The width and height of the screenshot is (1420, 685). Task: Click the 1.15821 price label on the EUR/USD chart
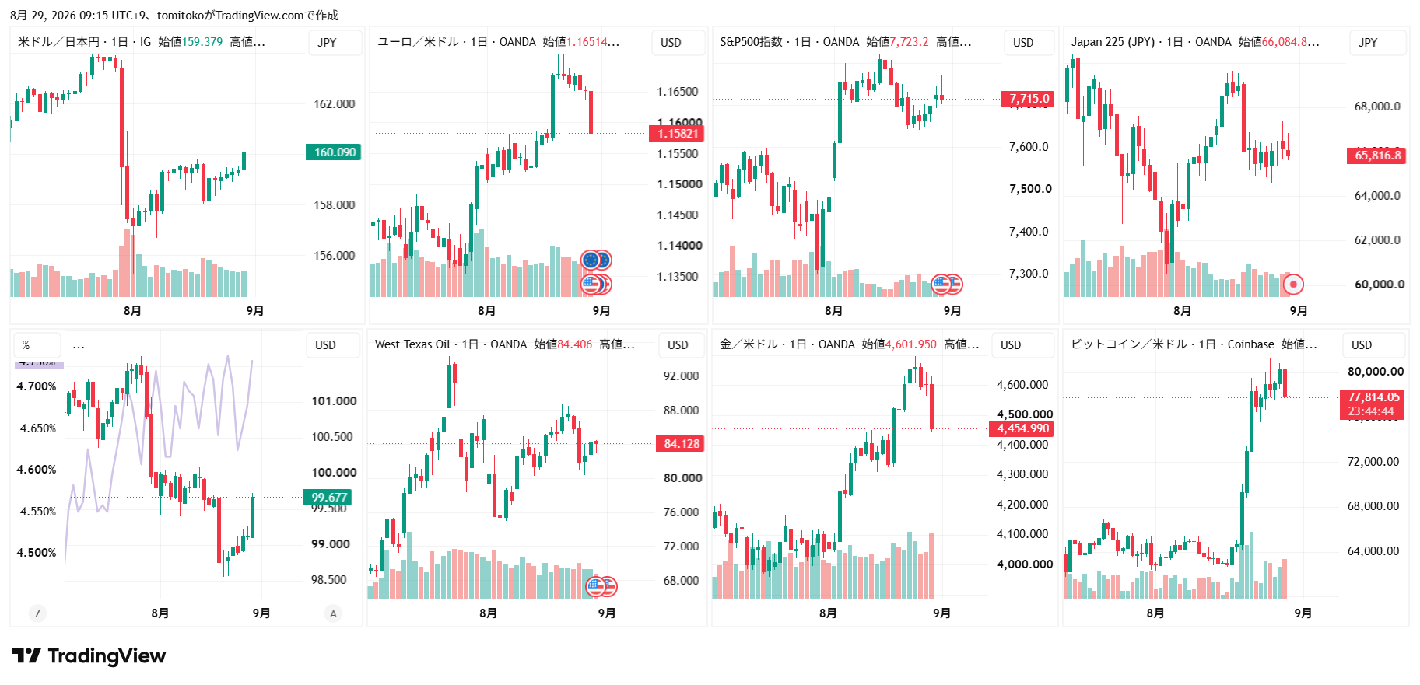point(678,134)
